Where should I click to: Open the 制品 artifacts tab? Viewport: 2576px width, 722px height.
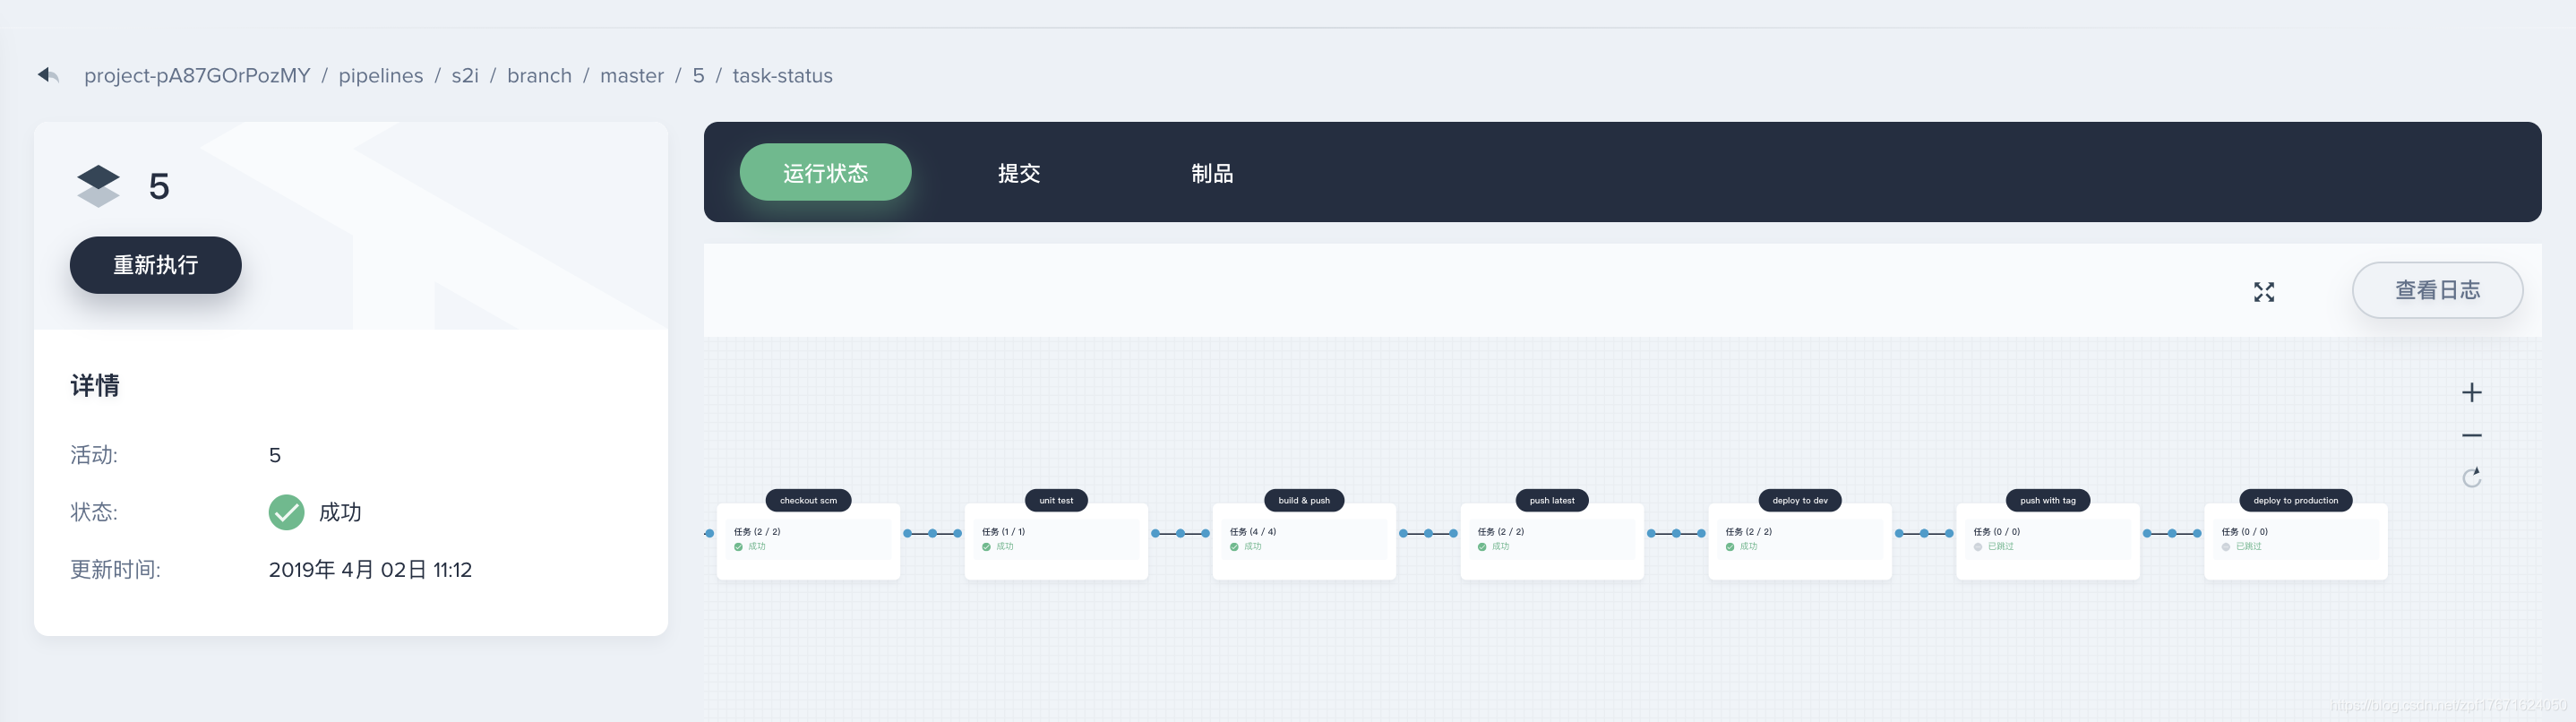pyautogui.click(x=1212, y=173)
